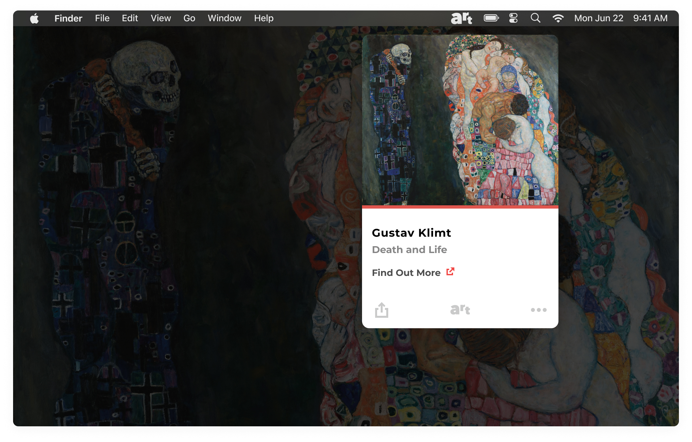The image size is (692, 442).
Task: Open the three-dots more options menu
Action: tap(538, 310)
